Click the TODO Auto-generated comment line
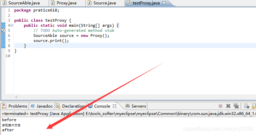The width and height of the screenshot is (256, 135). (74, 30)
